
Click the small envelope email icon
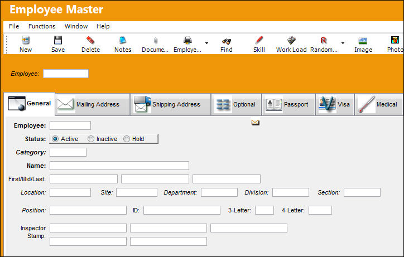click(255, 122)
